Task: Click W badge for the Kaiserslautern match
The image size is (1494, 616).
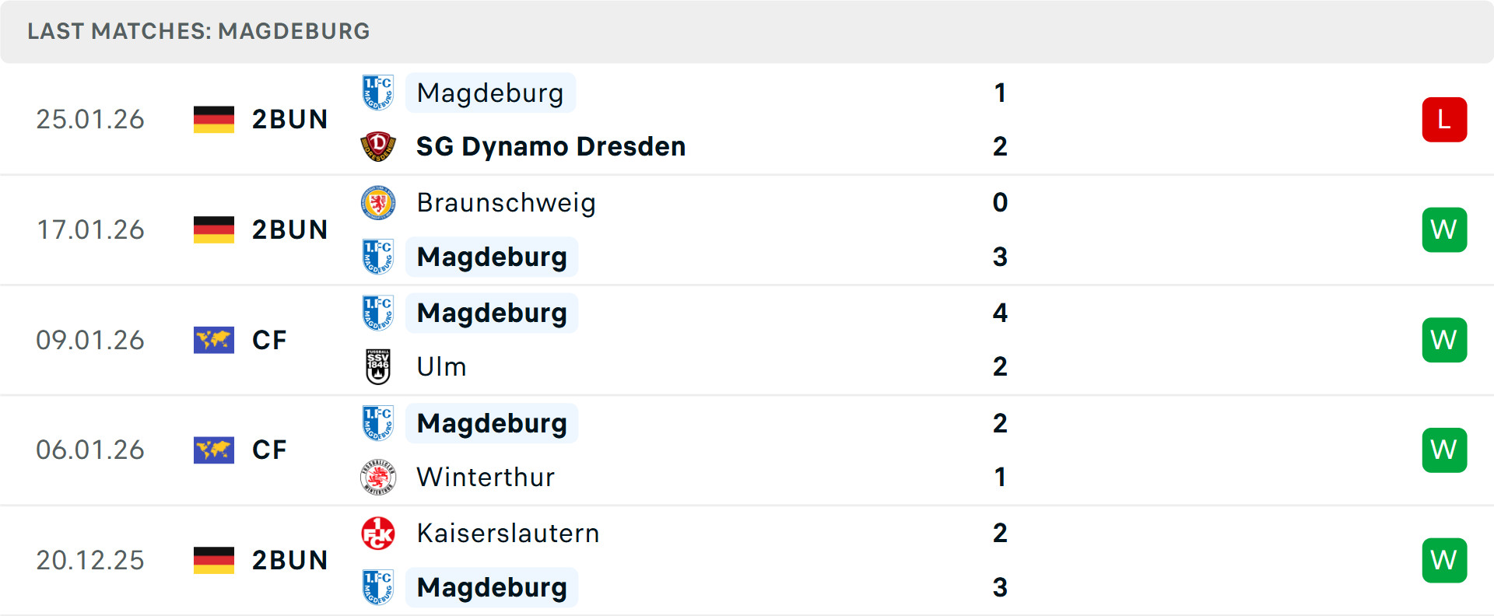Action: (x=1444, y=560)
